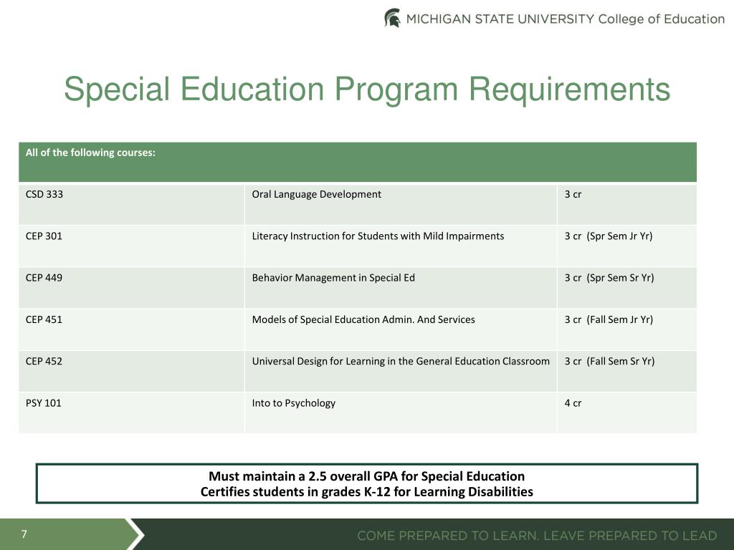Select the CEP 301 course code cell
The height and width of the screenshot is (550, 734).
click(x=132, y=246)
